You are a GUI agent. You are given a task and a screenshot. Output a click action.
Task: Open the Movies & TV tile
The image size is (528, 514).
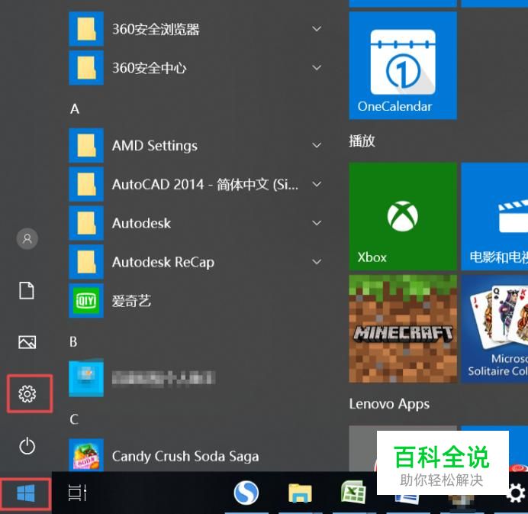click(494, 216)
